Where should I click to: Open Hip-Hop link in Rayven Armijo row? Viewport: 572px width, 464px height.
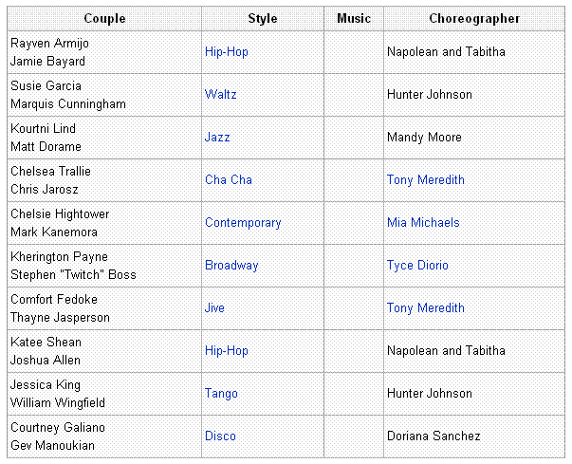click(x=227, y=52)
